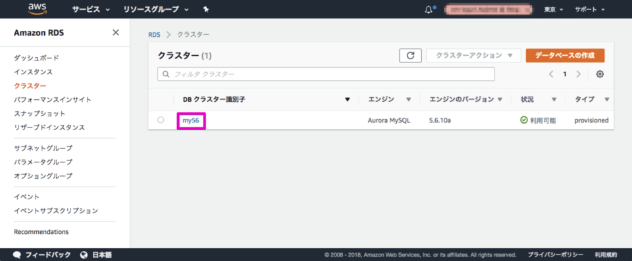Click the Amazon RDS sidebar title

point(39,33)
